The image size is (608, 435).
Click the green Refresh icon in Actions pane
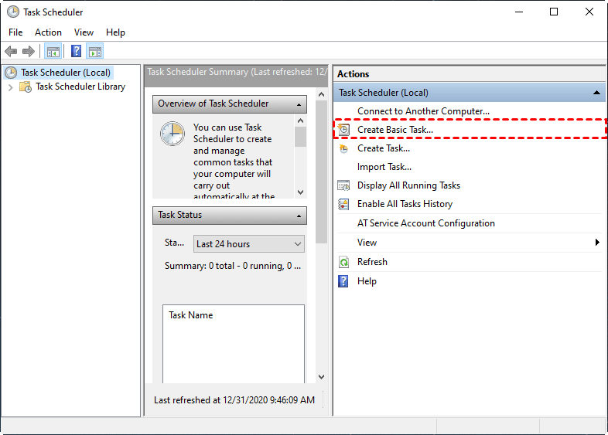click(x=344, y=262)
